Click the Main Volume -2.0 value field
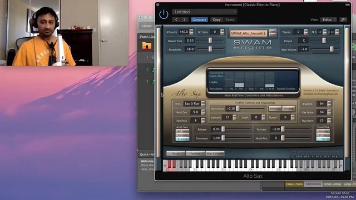 pyautogui.click(x=304, y=49)
